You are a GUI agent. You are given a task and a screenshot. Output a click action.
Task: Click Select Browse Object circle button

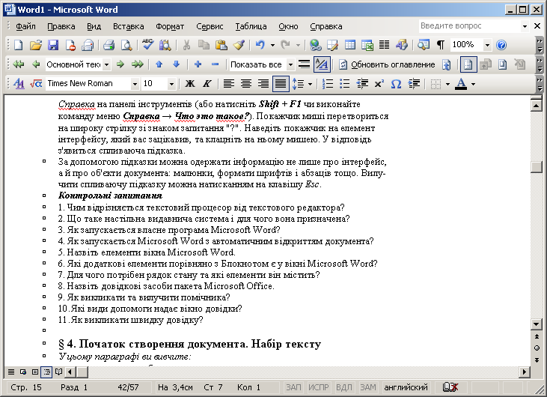[537, 348]
